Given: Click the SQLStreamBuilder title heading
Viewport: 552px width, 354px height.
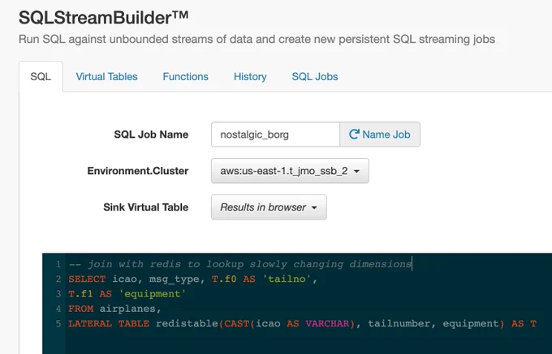Looking at the screenshot, I should (x=104, y=18).
